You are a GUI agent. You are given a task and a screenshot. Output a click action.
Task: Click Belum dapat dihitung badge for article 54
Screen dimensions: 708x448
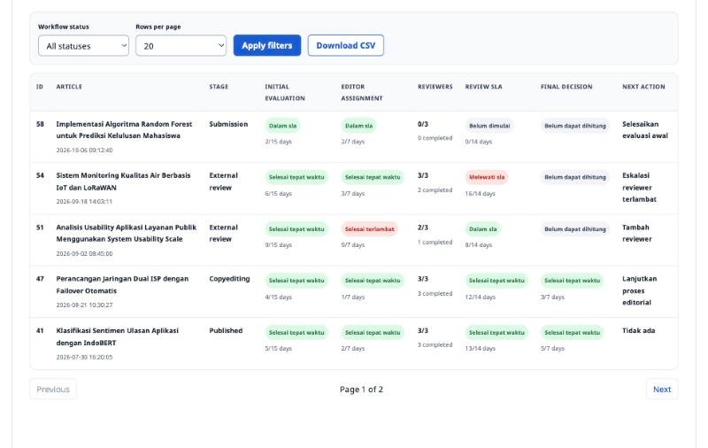(574, 177)
